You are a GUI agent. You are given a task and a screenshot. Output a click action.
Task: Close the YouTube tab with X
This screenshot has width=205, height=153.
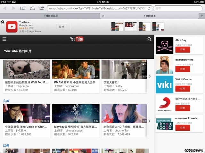coord(103,16)
